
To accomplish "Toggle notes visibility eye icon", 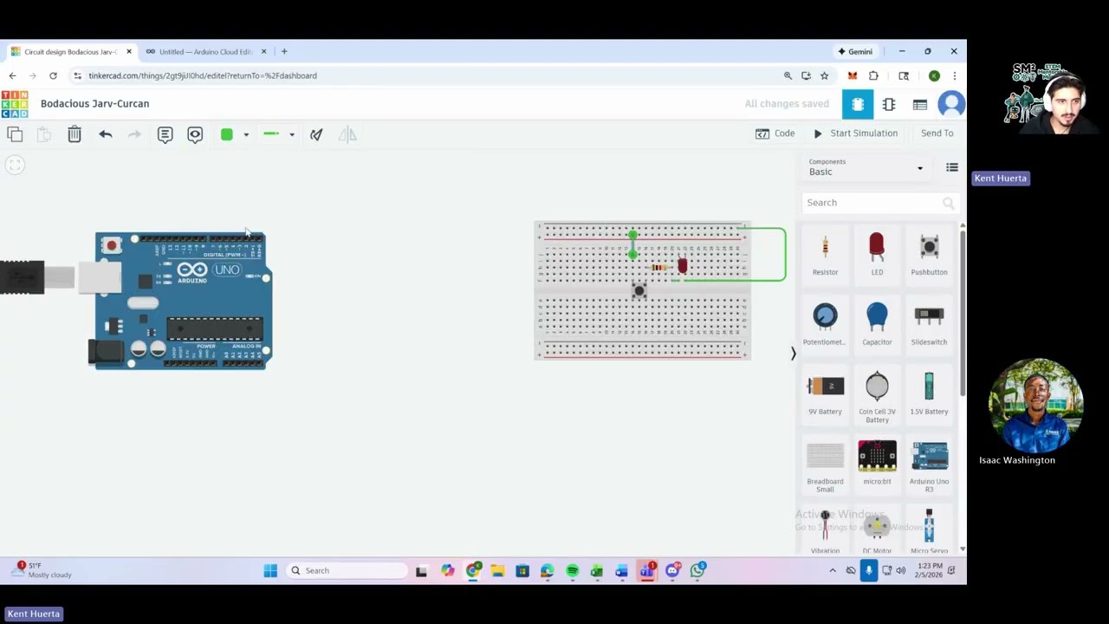I will [195, 134].
